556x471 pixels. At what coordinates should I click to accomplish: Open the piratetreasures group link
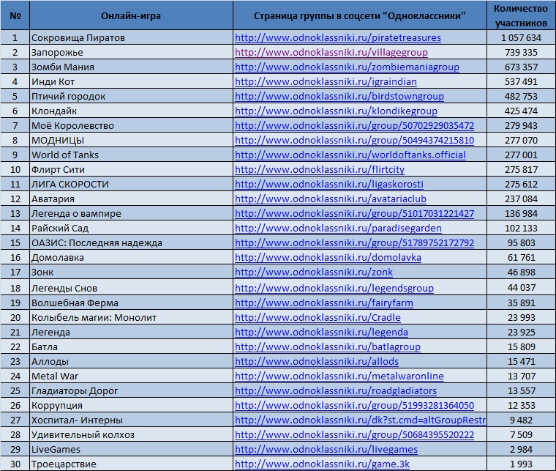(x=338, y=37)
